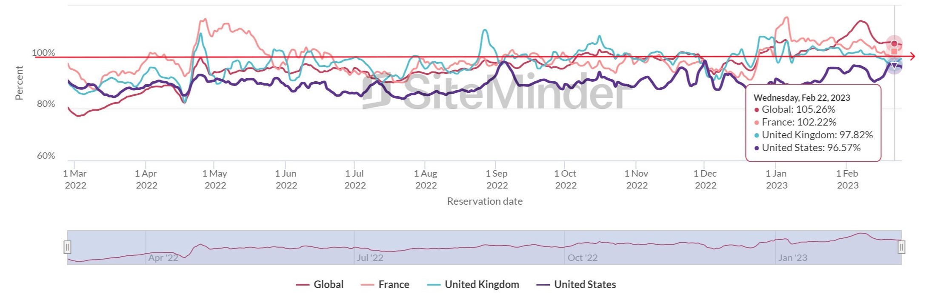
Task: Click the red arrowhead at the 100% line
Action: click(912, 56)
